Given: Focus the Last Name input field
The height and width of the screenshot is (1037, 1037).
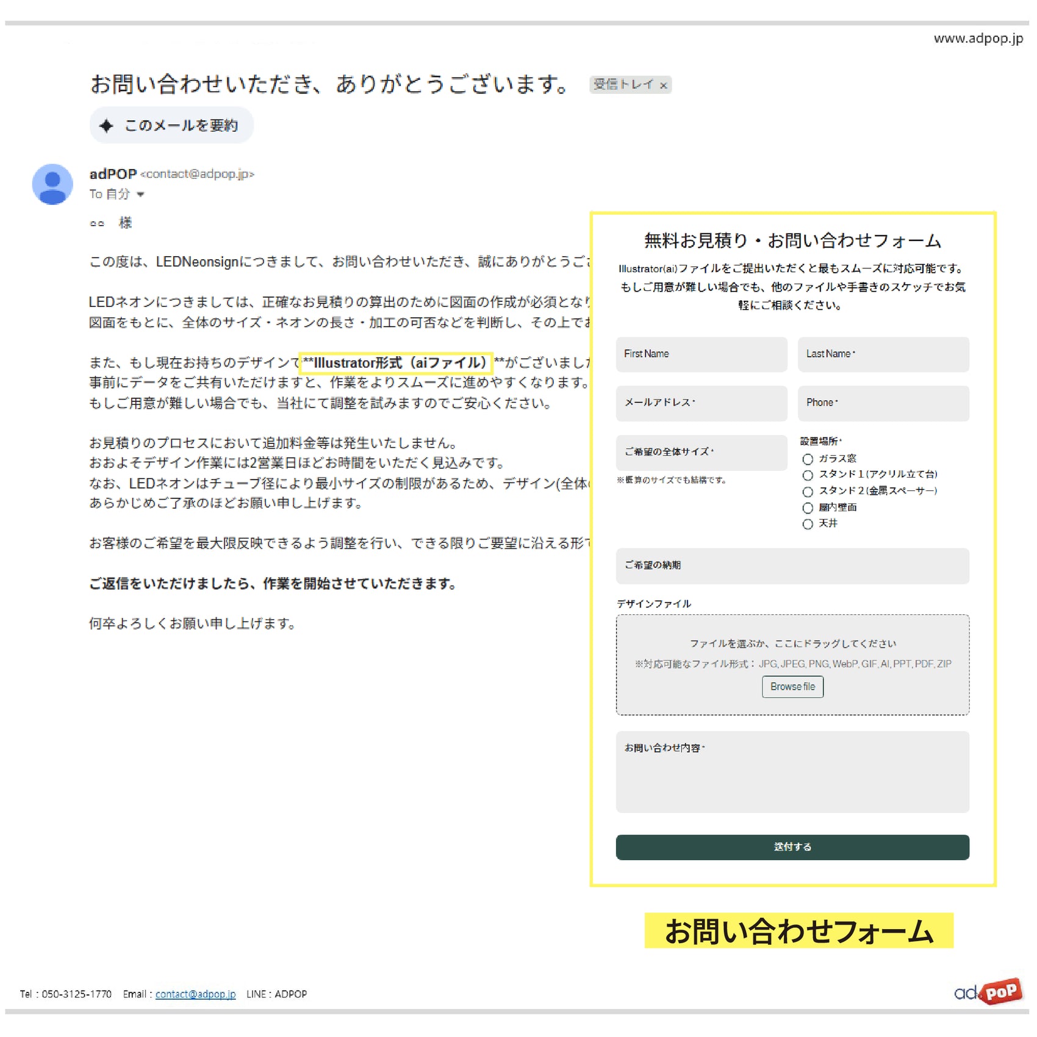Looking at the screenshot, I should [883, 354].
